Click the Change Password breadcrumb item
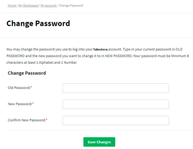 coord(71,6)
